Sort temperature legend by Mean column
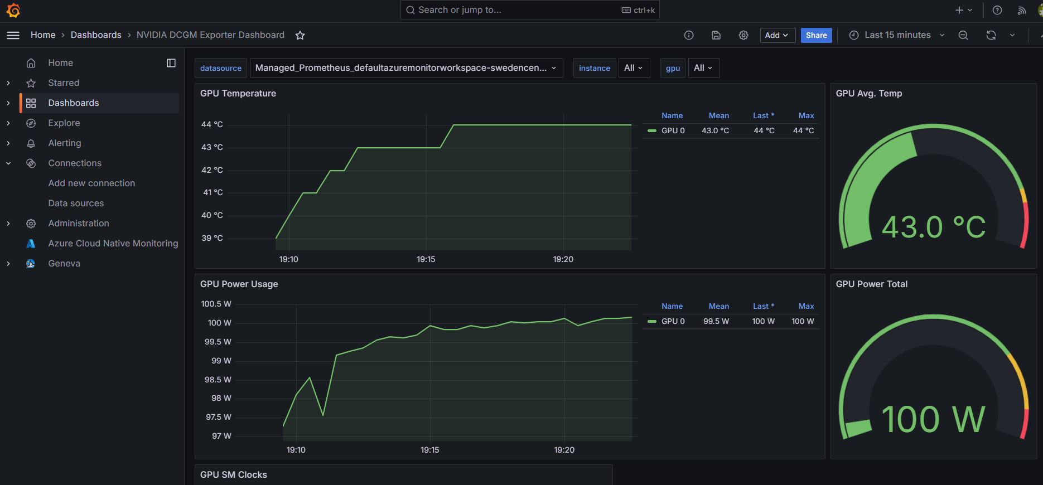1043x485 pixels. [719, 115]
